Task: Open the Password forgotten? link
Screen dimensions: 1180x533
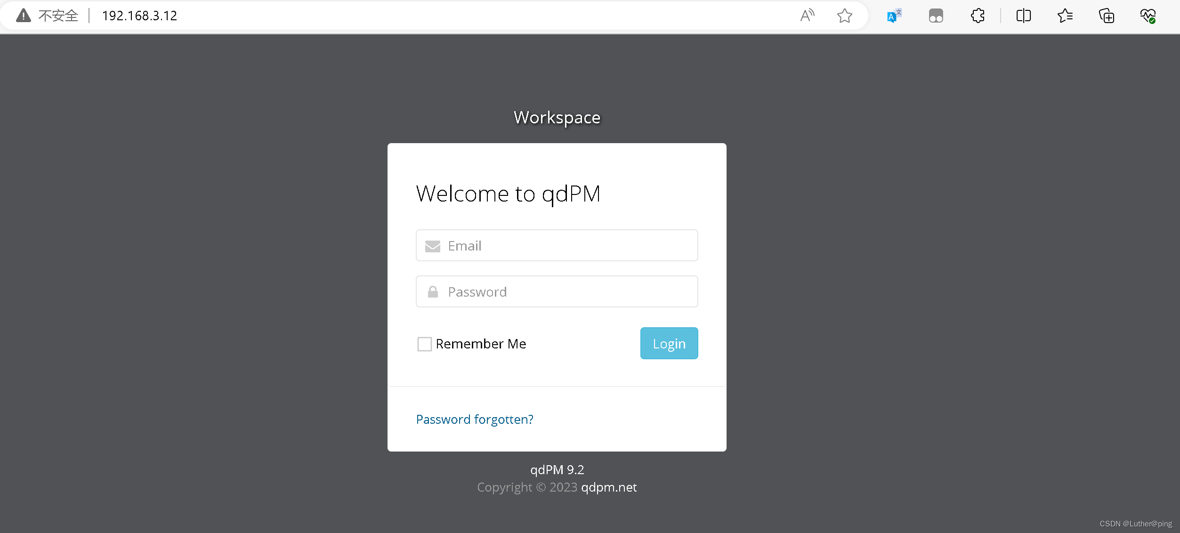Action: pyautogui.click(x=475, y=419)
